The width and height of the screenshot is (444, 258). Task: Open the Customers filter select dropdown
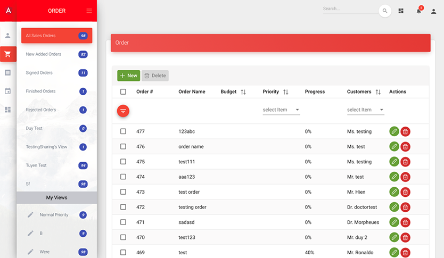pos(365,110)
